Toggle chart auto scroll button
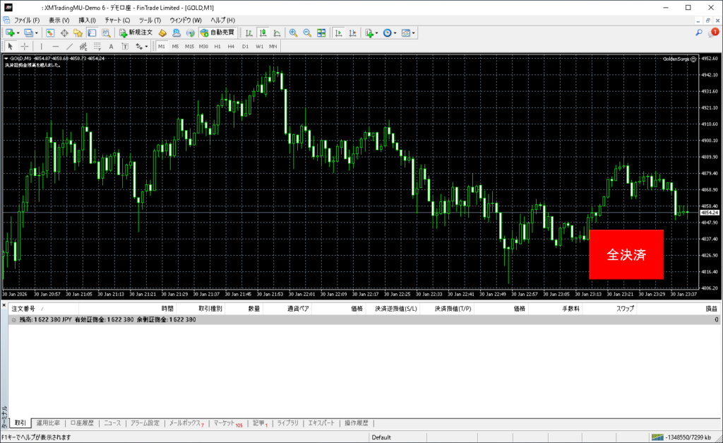This screenshot has height=443, width=723. (339, 33)
